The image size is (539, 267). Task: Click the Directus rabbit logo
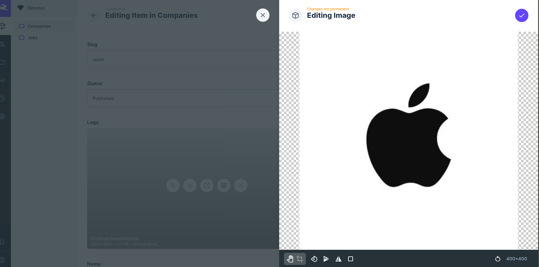coord(4,8)
